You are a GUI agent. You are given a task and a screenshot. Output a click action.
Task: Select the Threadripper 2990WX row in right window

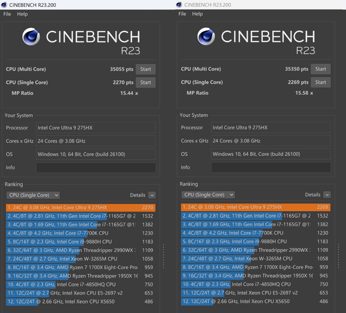tap(256, 250)
